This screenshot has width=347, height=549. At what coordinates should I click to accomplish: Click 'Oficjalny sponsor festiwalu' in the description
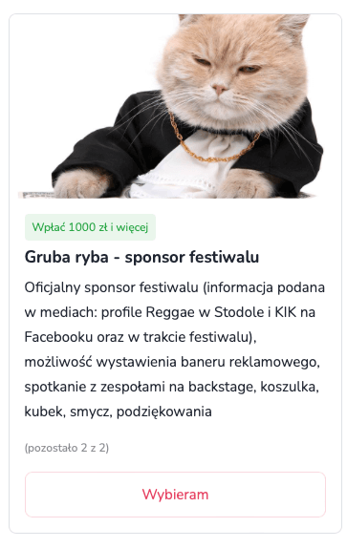(112, 287)
